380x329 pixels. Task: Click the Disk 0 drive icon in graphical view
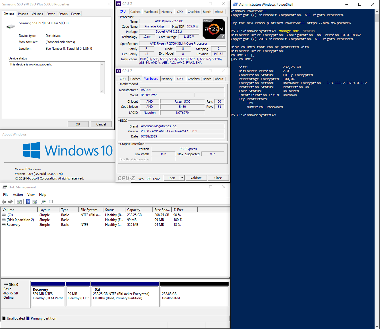(x=6, y=284)
